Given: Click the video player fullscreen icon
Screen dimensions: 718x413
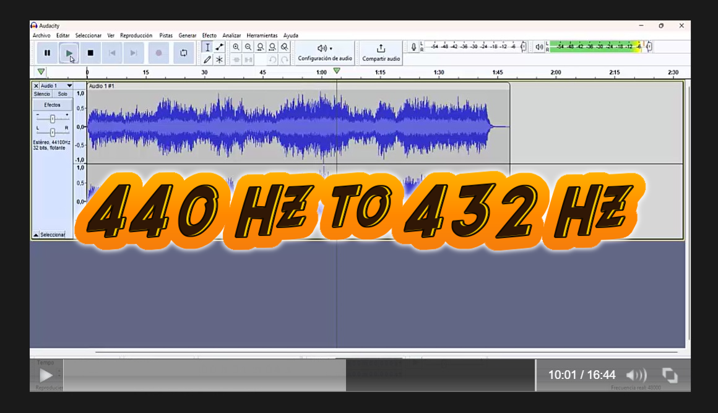Looking at the screenshot, I should pos(670,375).
